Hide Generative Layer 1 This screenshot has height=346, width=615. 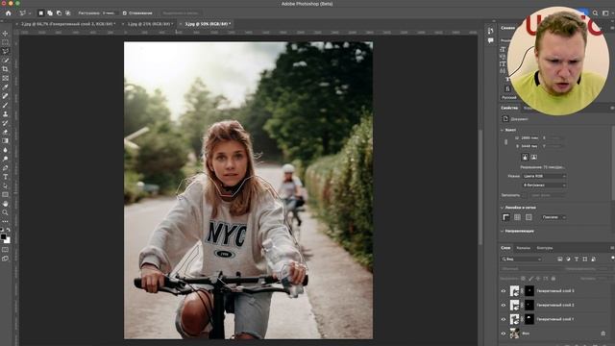pyautogui.click(x=504, y=319)
